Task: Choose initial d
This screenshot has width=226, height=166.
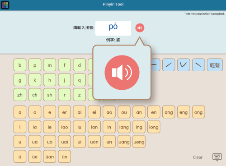Action: pyautogui.click(x=80, y=65)
